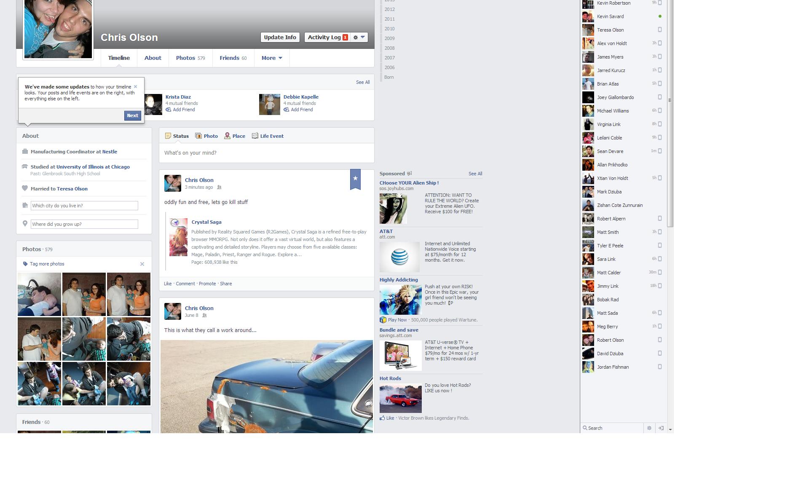Close the 'Tag more photos' banner
The height and width of the screenshot is (493, 809).
click(142, 264)
